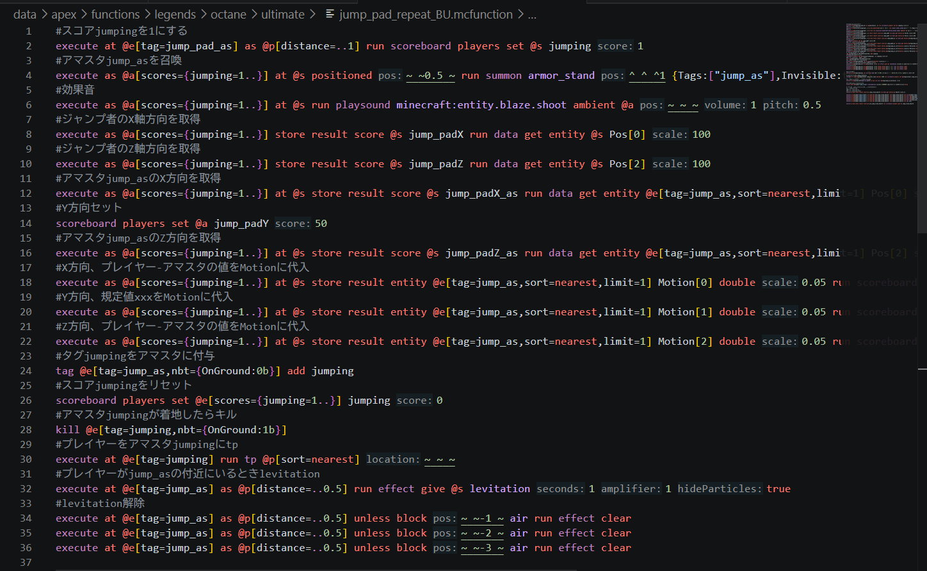Click line number 1 in the gutter
Screen dimensions: 927x571
coord(28,31)
